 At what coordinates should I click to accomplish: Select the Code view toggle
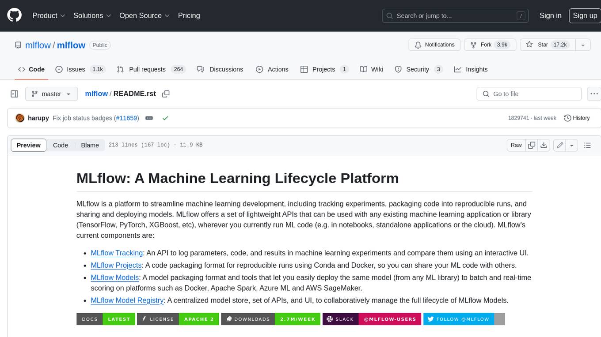pyautogui.click(x=61, y=145)
